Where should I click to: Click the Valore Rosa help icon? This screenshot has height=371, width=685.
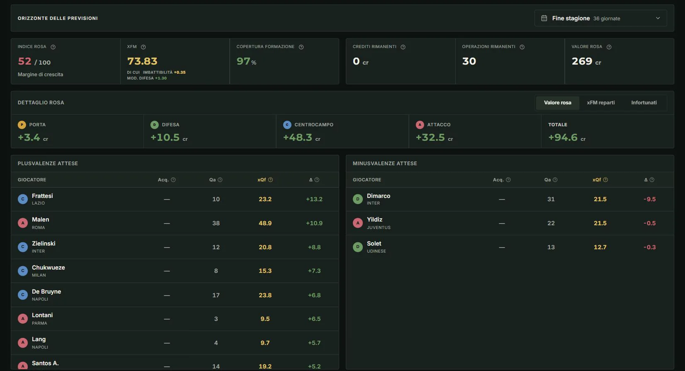[x=609, y=47]
